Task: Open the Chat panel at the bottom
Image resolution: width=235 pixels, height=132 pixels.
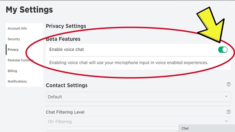Action: pos(207,128)
